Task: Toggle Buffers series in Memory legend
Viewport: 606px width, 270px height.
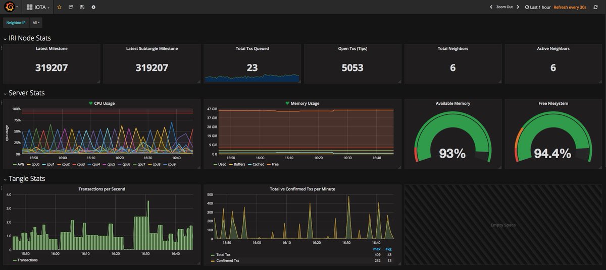Action: tap(238, 164)
